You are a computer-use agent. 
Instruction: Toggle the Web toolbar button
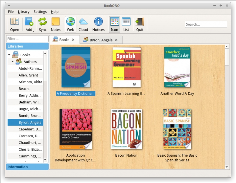click(71, 24)
